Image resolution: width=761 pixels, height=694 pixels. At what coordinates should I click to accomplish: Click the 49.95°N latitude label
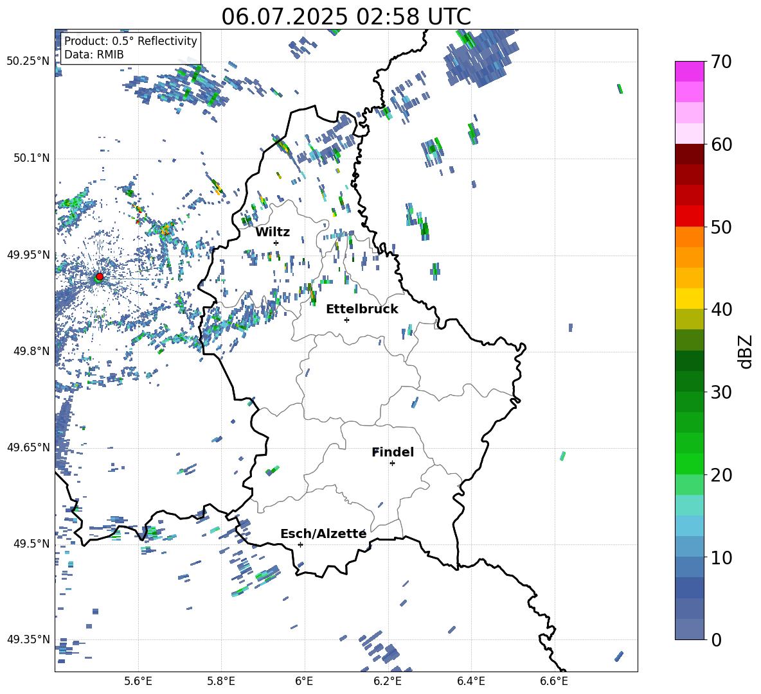[x=28, y=254]
